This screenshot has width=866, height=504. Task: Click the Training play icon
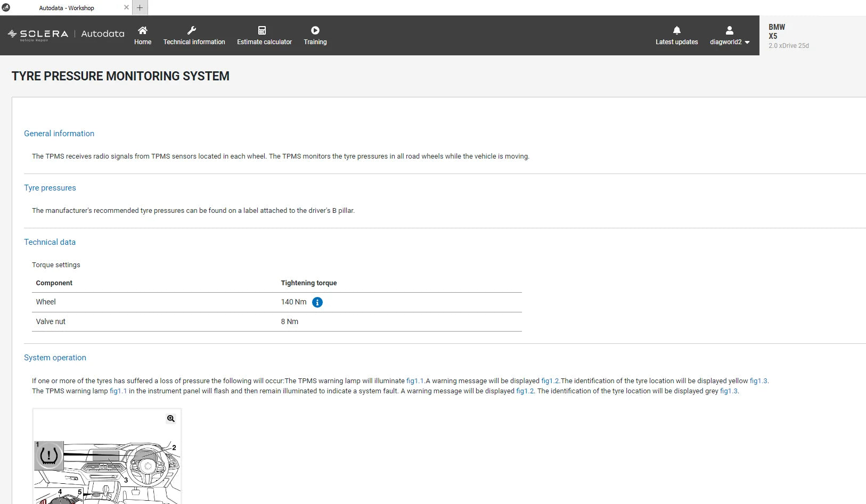point(315,30)
